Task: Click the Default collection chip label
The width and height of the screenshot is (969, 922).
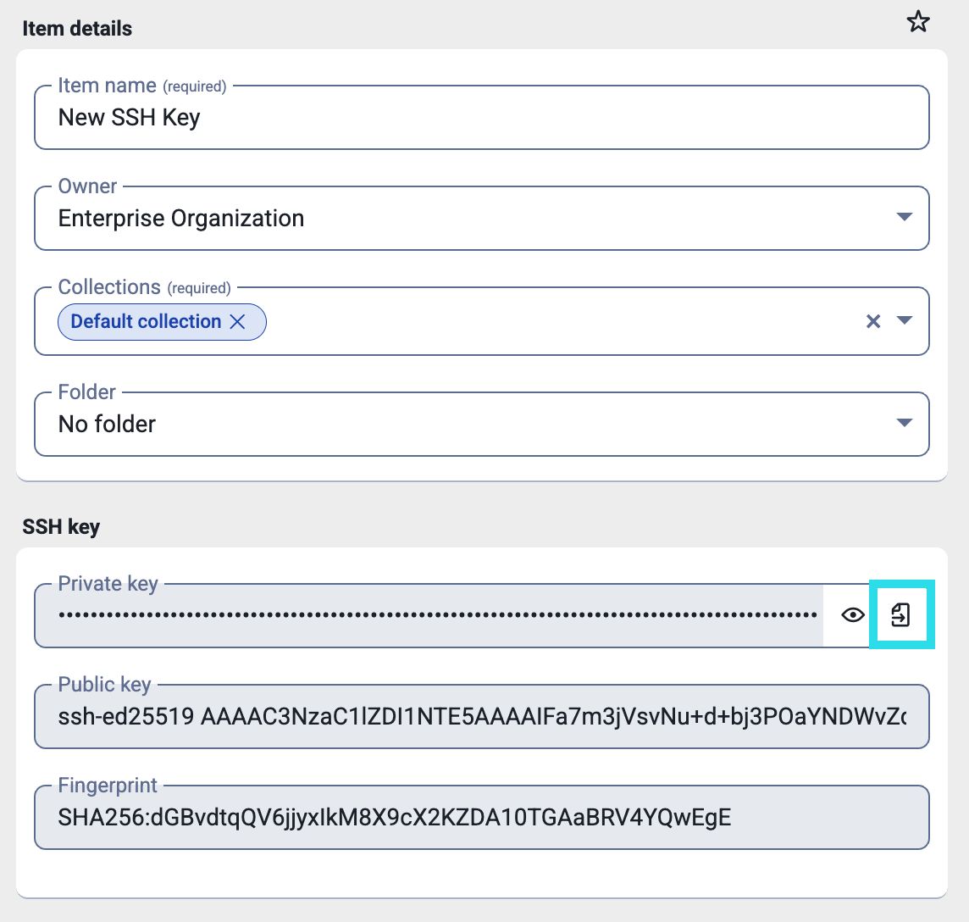Action: pyautogui.click(x=146, y=322)
